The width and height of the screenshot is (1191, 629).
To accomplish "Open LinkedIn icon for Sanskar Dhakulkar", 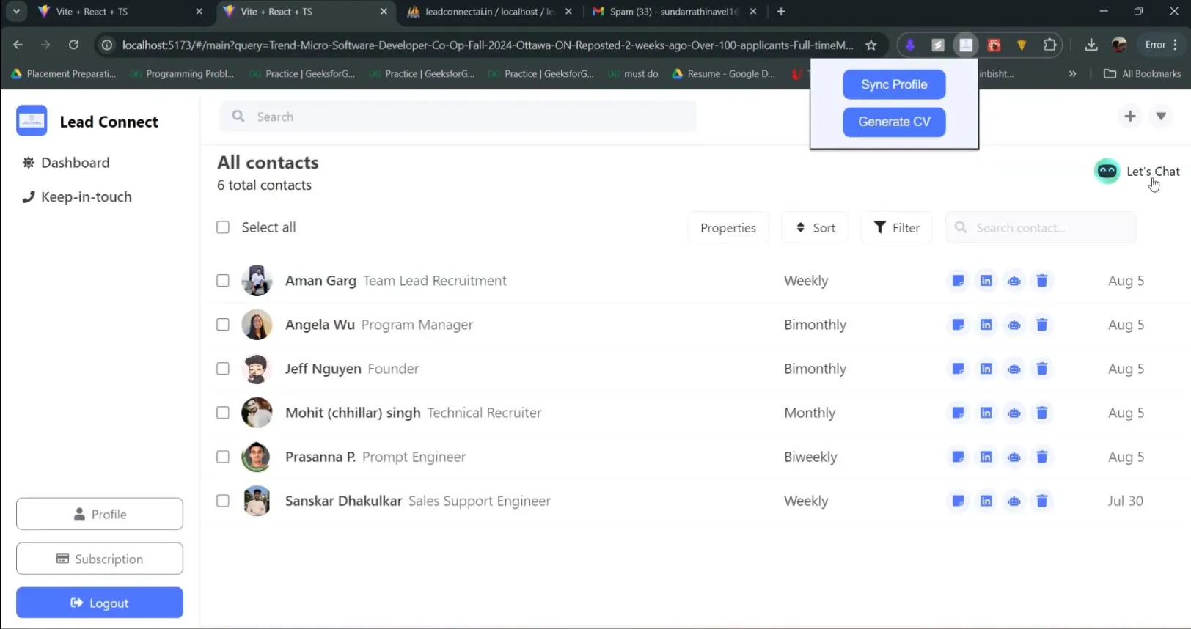I will 986,501.
